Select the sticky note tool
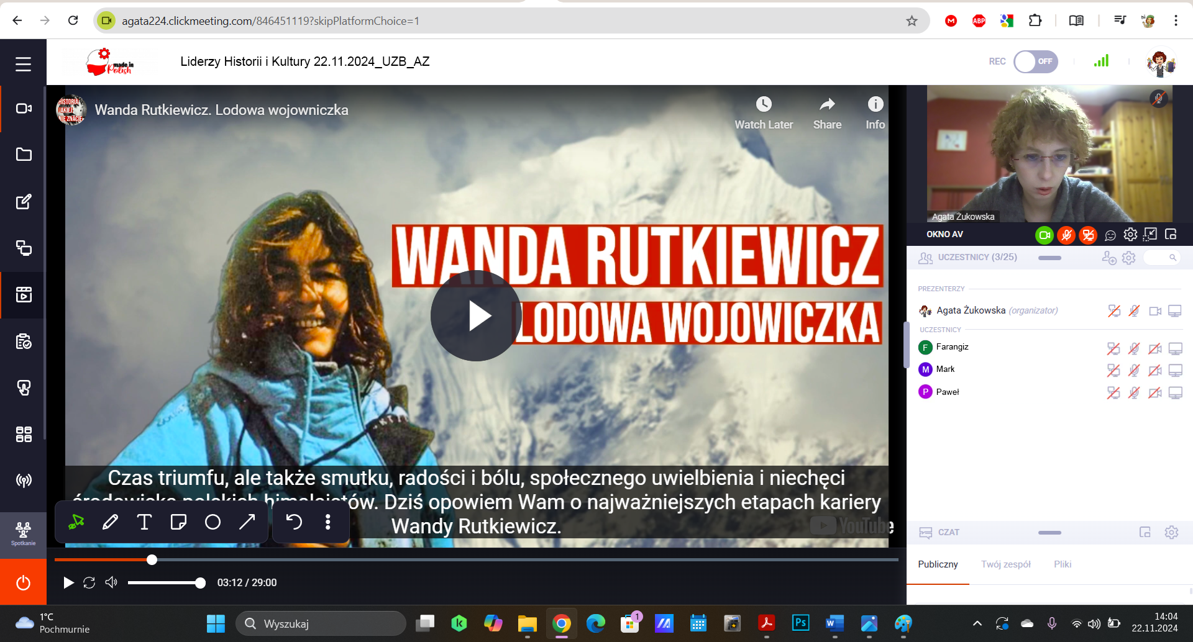Viewport: 1193px width, 642px height. [x=178, y=522]
